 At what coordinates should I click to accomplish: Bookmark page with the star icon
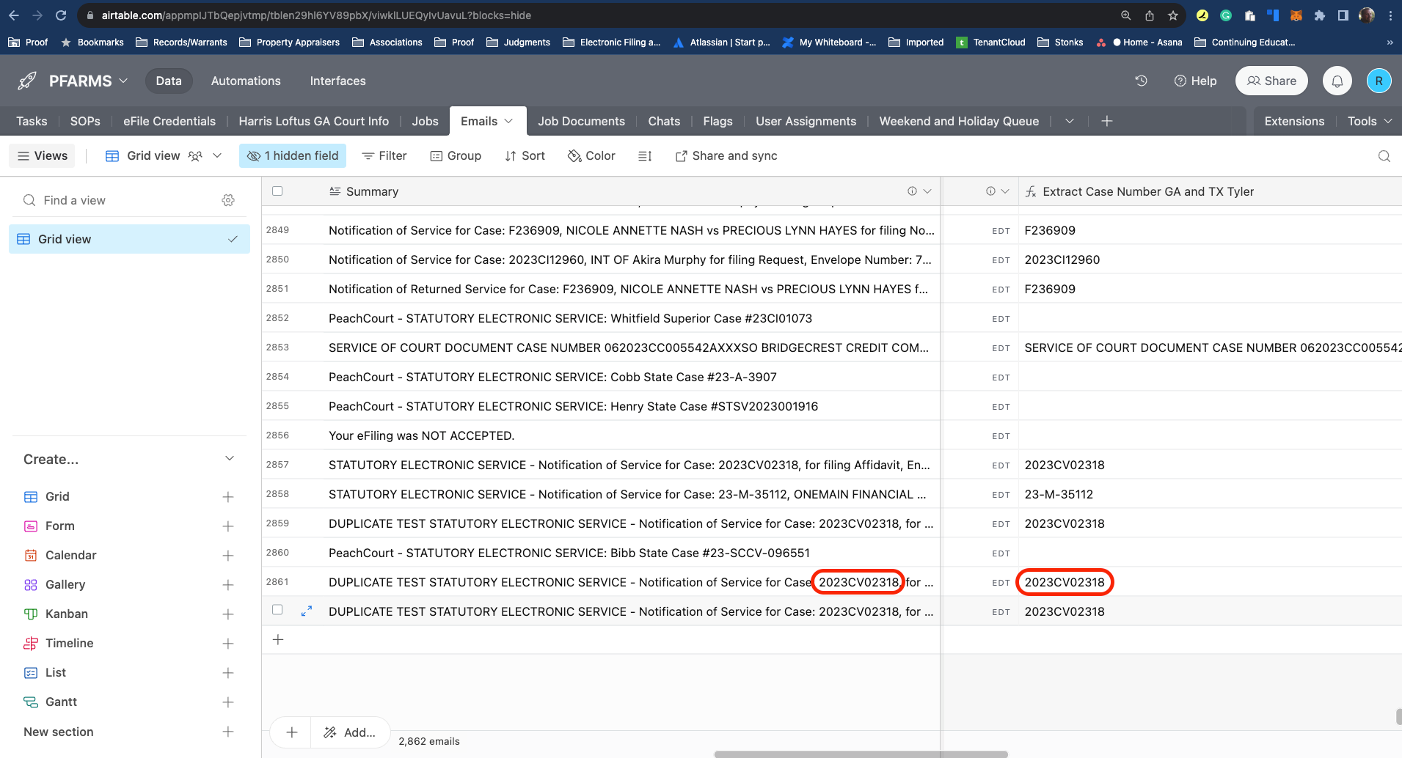[x=1173, y=15]
